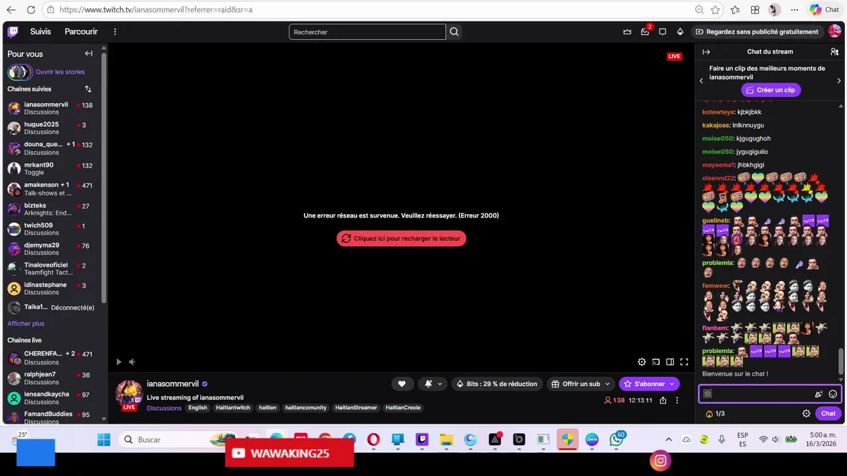
Task: Click the Rechercher search field
Action: click(x=367, y=32)
